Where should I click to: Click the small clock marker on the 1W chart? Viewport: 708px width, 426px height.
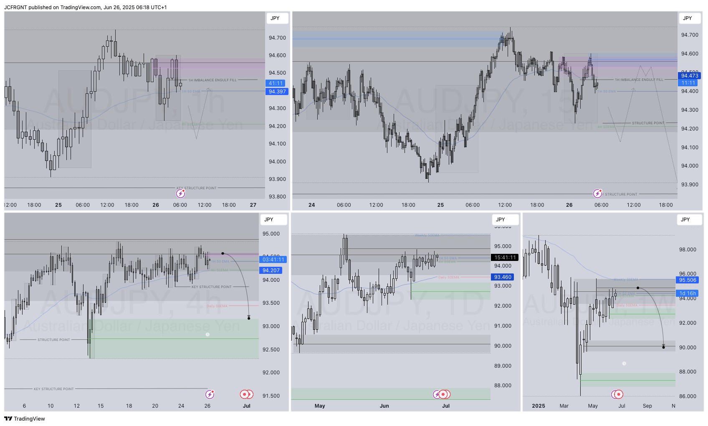point(624,363)
